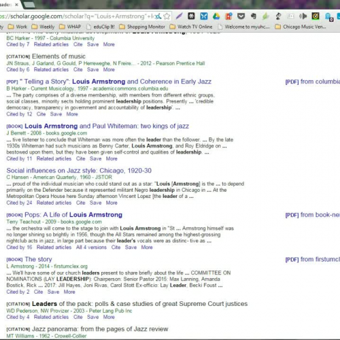The image size is (340, 340).
Task: Expand More under Pops result
Action: click(147, 248)
